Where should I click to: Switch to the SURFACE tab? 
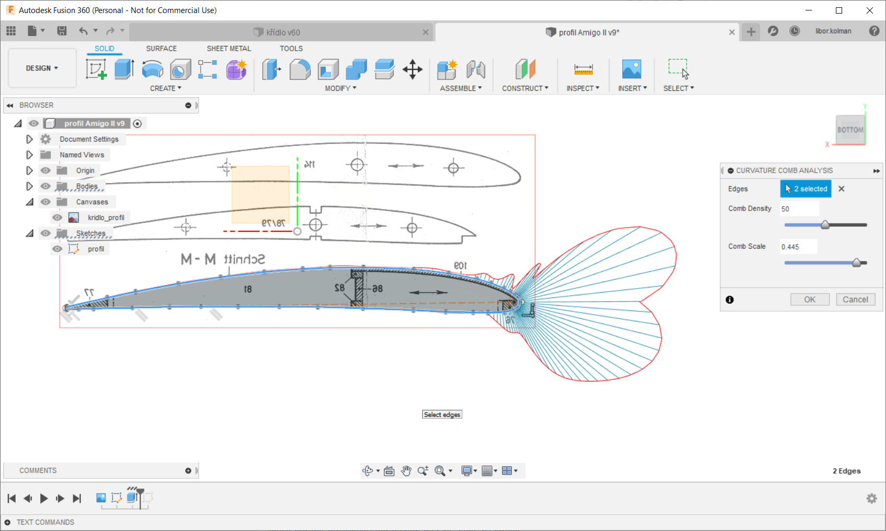tap(161, 49)
